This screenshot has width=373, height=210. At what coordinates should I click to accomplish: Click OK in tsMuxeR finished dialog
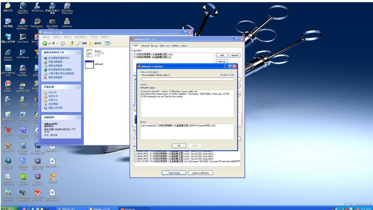[179, 145]
